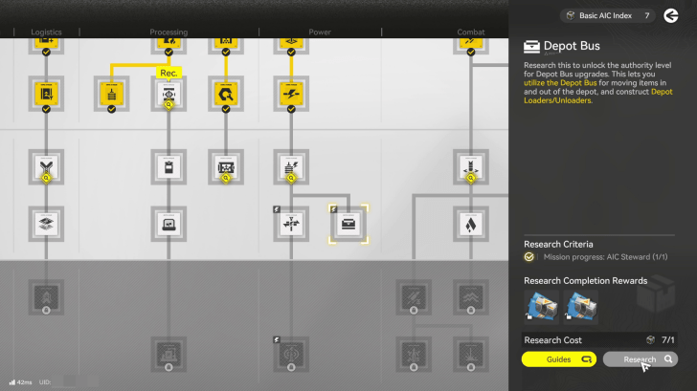The image size is (697, 391).
Task: Click the AIC Steward mission criteria checkmark
Action: 529,257
